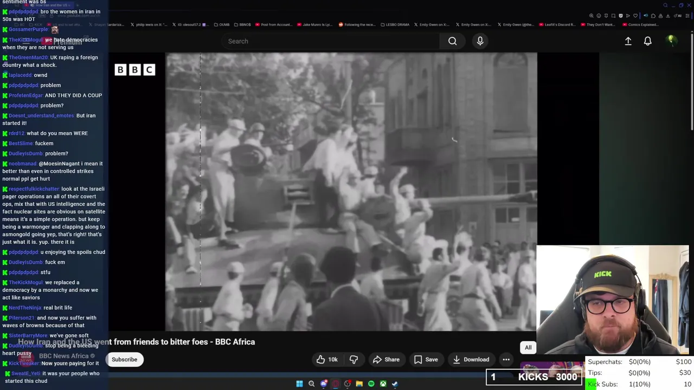
Task: Open the browser AI assistant icon
Action: [677, 16]
